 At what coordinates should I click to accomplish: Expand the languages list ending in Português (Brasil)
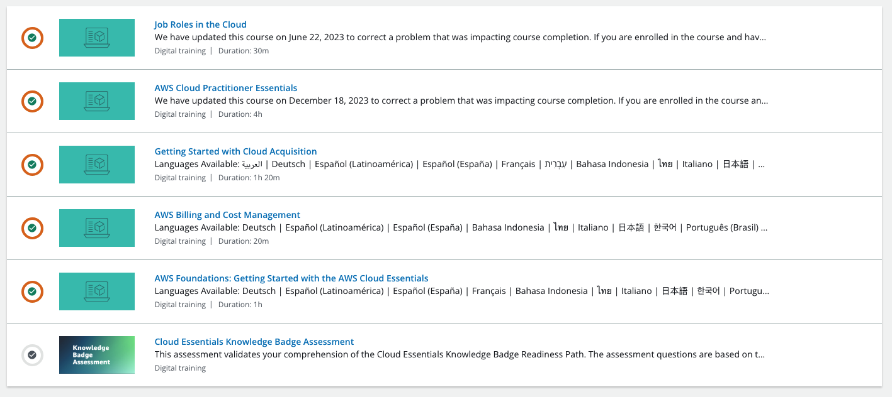(765, 227)
